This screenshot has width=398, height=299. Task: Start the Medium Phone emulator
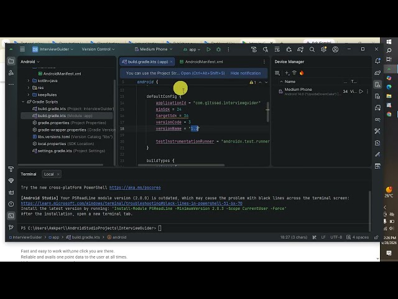pos(361,92)
